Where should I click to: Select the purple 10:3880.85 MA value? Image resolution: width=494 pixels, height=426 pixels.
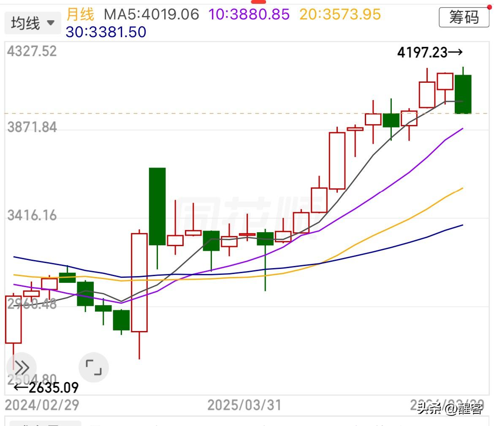[249, 14]
